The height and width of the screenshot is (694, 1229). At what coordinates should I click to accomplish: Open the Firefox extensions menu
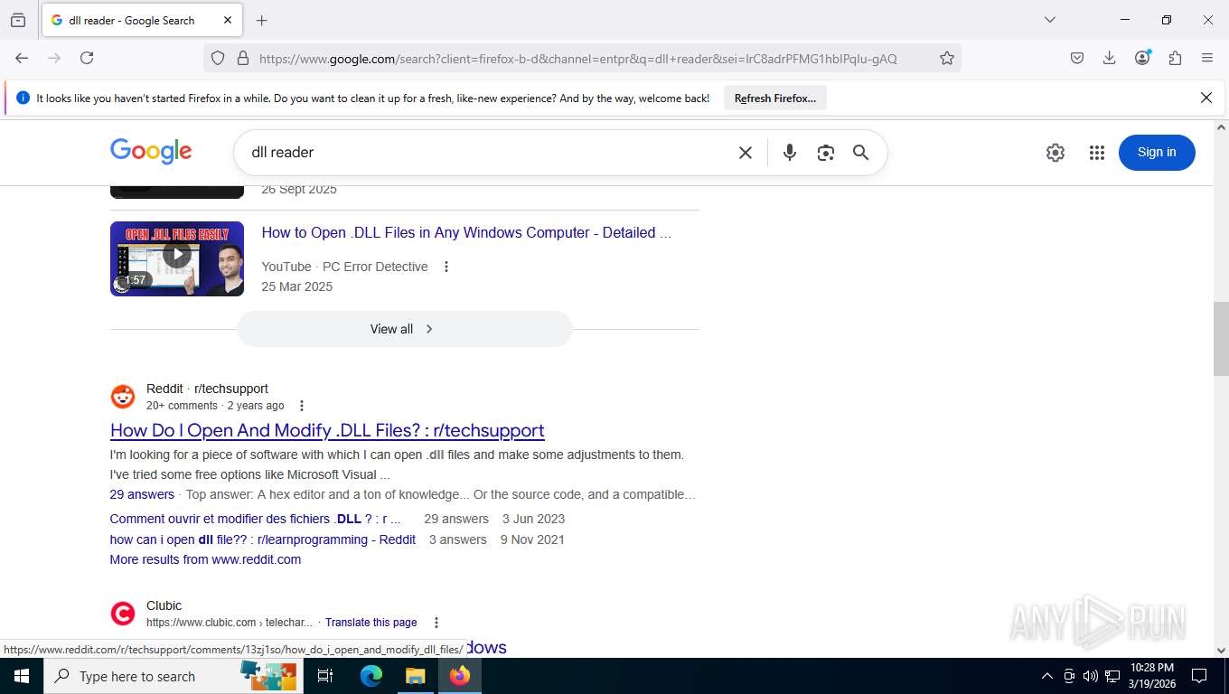(x=1175, y=58)
